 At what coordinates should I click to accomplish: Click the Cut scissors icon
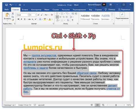point(13,14)
